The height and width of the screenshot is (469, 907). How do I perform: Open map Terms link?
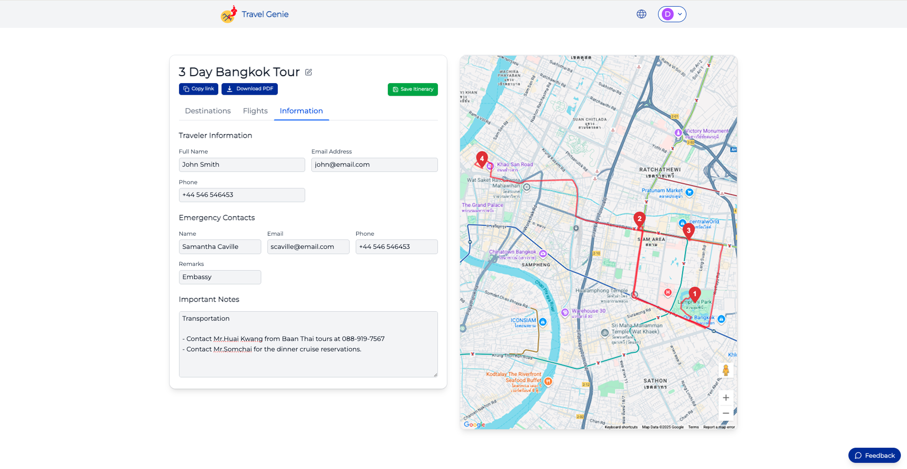pyautogui.click(x=693, y=427)
